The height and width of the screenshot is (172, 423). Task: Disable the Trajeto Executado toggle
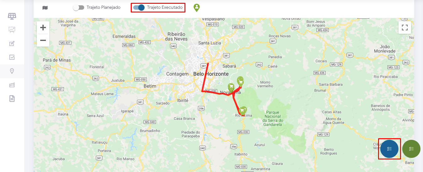click(139, 8)
